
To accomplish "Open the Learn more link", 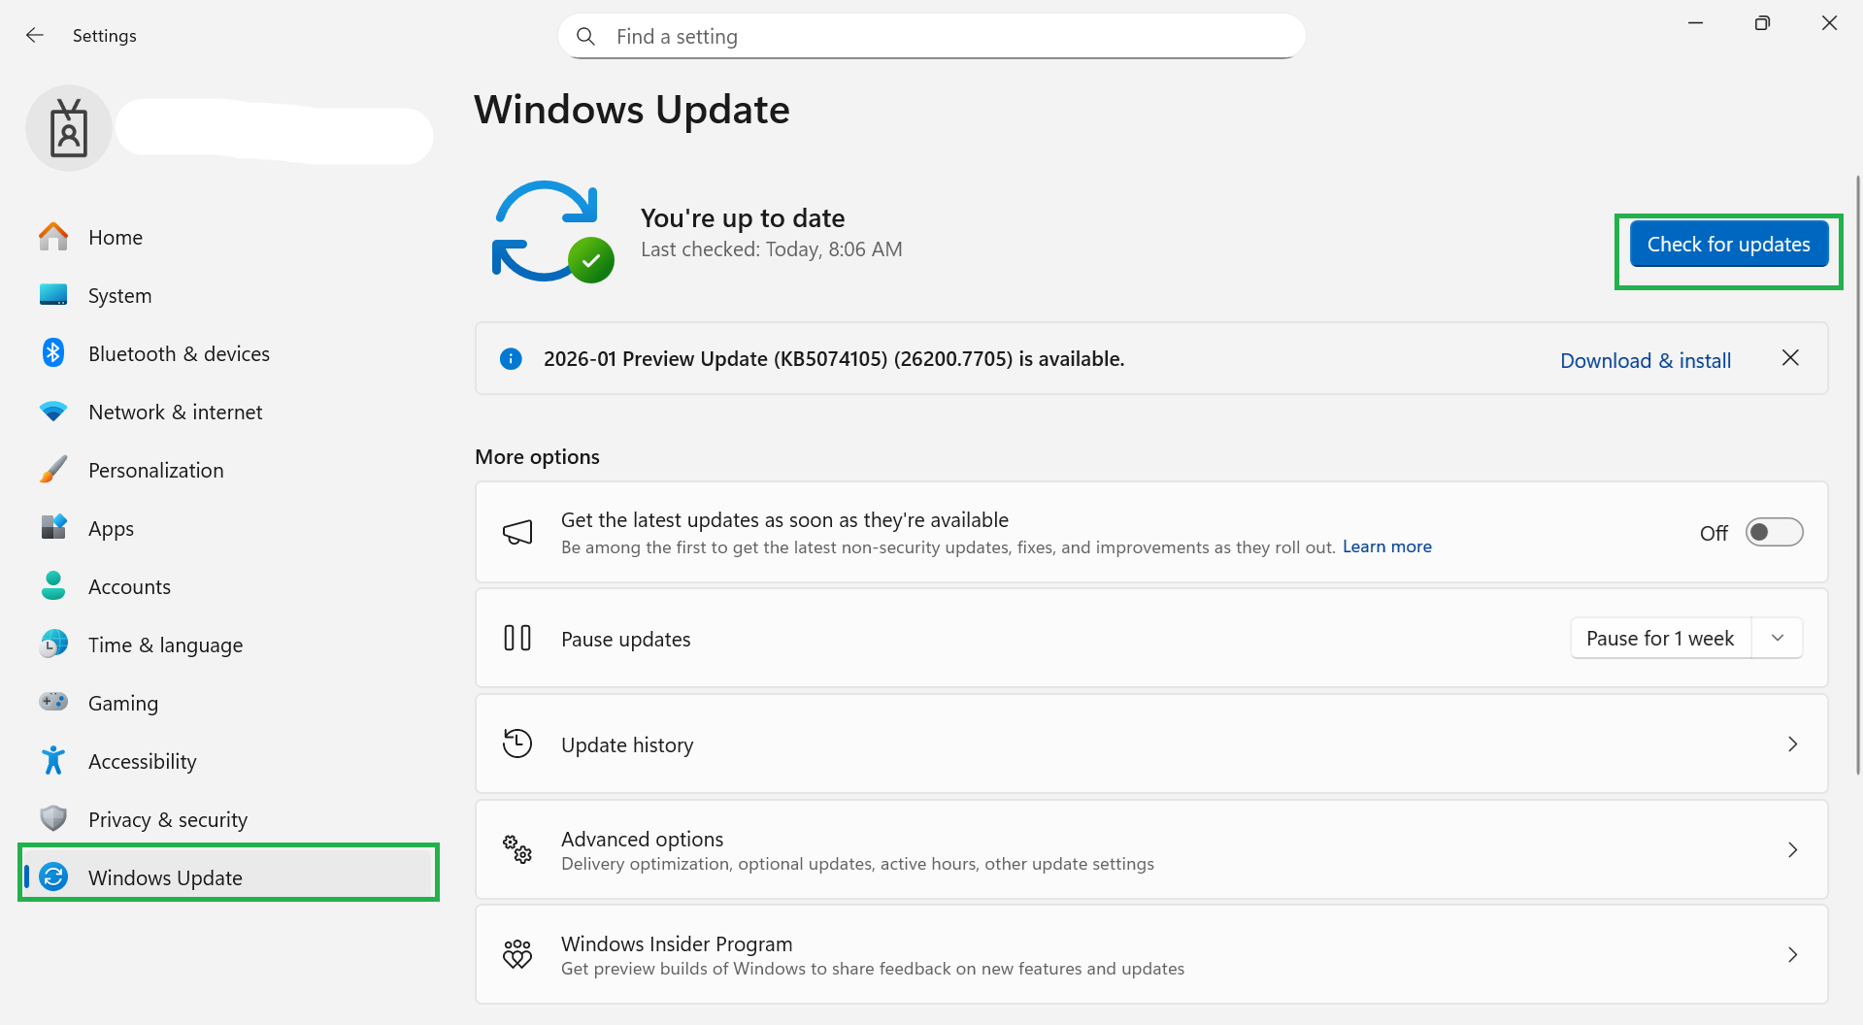I will (1386, 546).
